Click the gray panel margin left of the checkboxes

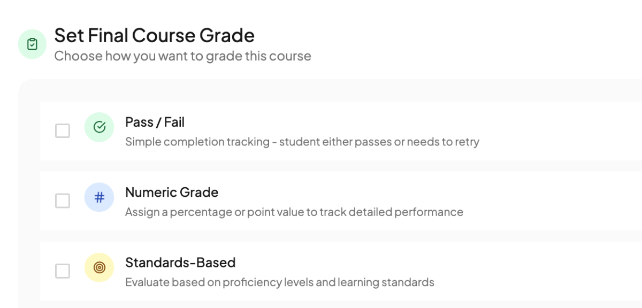29,201
